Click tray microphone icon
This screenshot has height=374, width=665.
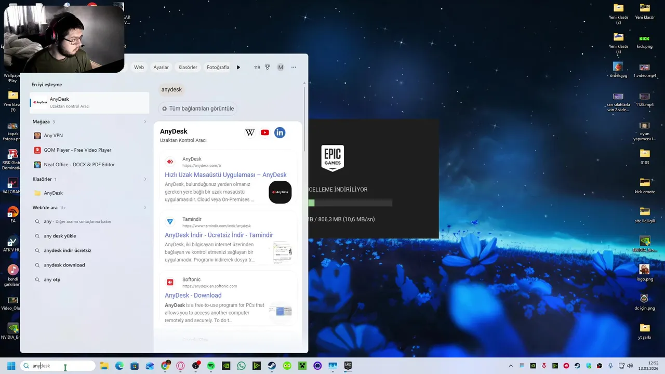[x=610, y=366]
